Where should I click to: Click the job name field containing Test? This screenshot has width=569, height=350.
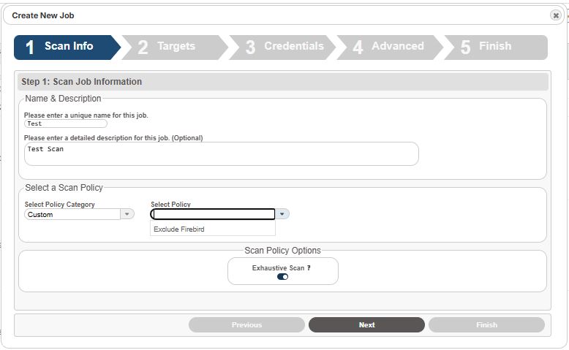(x=66, y=123)
